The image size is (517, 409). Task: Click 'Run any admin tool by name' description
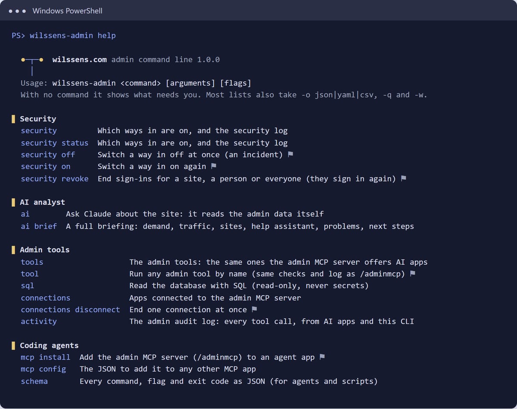(267, 274)
